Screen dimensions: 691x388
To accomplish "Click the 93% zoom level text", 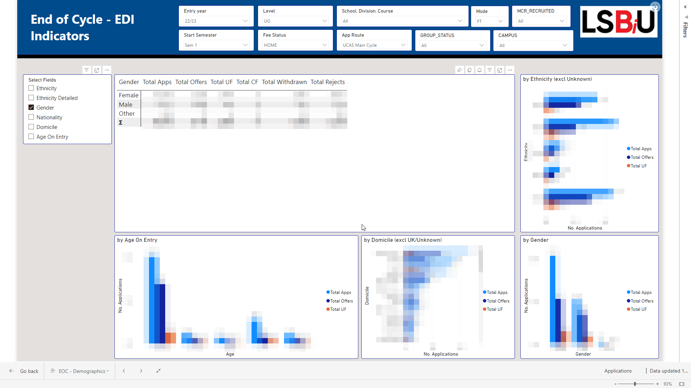I will click(668, 384).
